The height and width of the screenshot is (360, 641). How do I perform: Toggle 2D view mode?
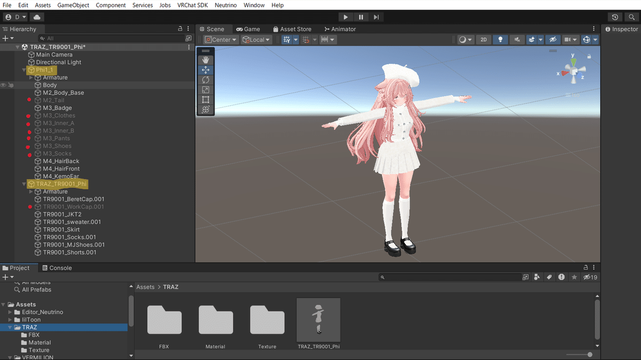click(x=483, y=39)
